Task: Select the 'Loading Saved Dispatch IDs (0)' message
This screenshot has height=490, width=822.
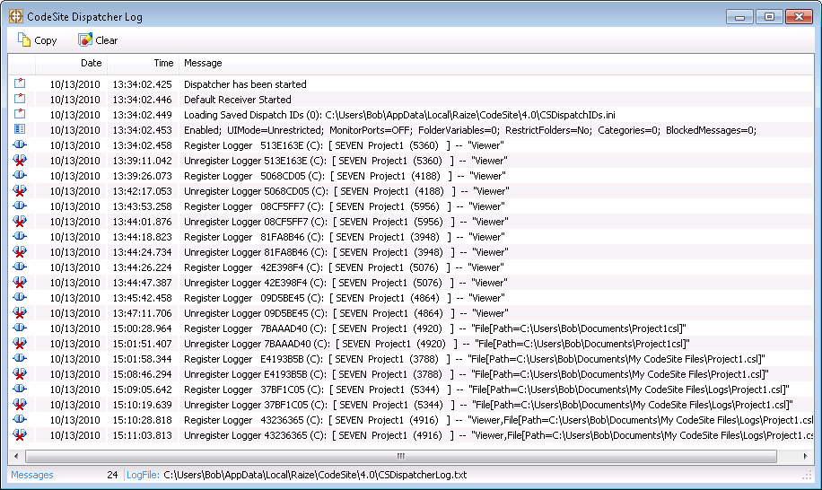Action: [x=399, y=115]
